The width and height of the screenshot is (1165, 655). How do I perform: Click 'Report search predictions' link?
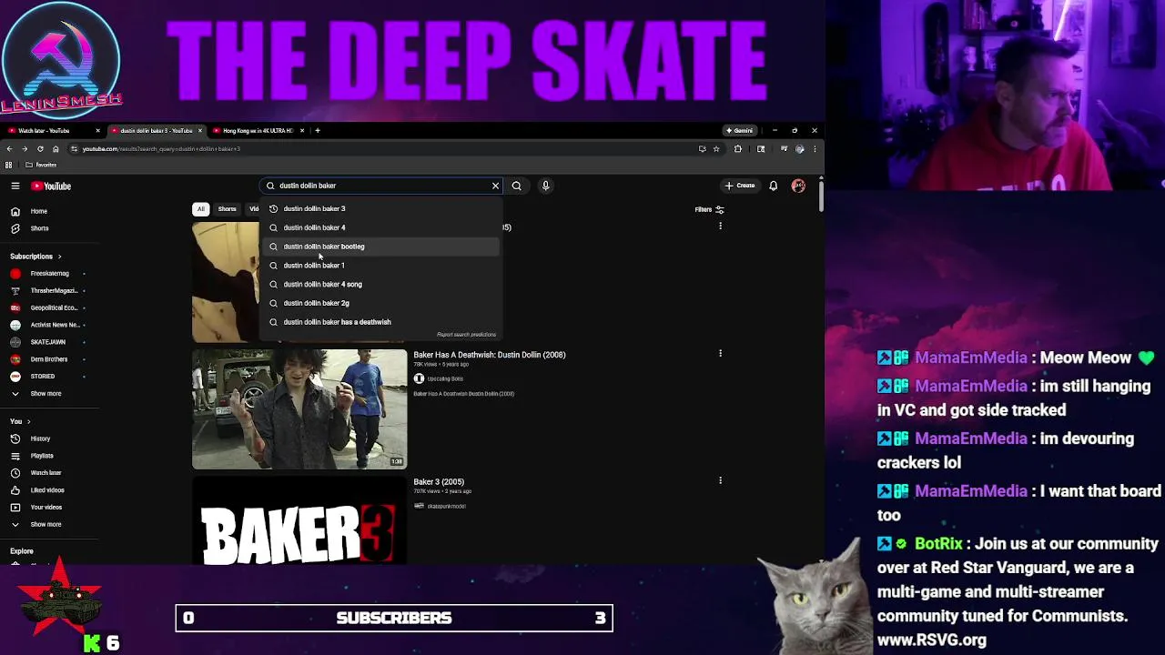click(466, 335)
